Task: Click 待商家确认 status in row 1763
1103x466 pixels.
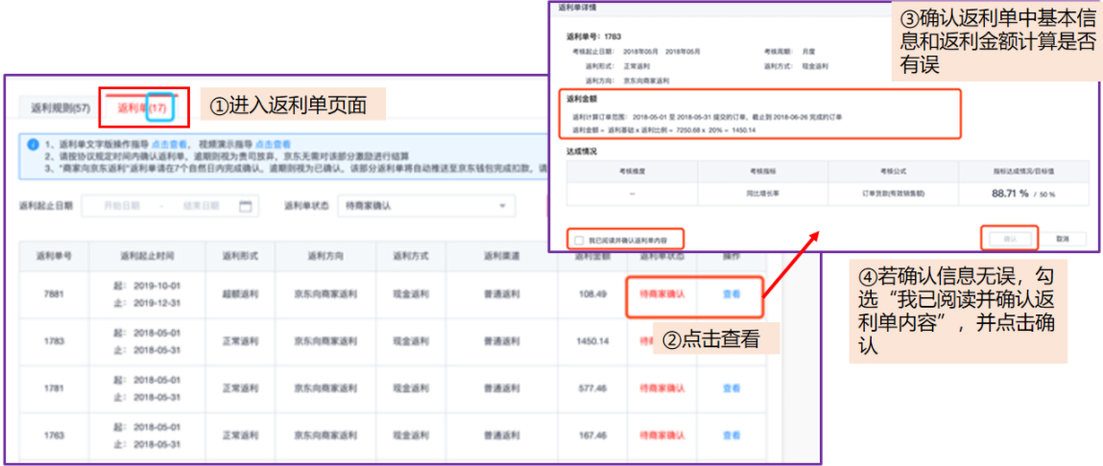Action: pyautogui.click(x=662, y=435)
